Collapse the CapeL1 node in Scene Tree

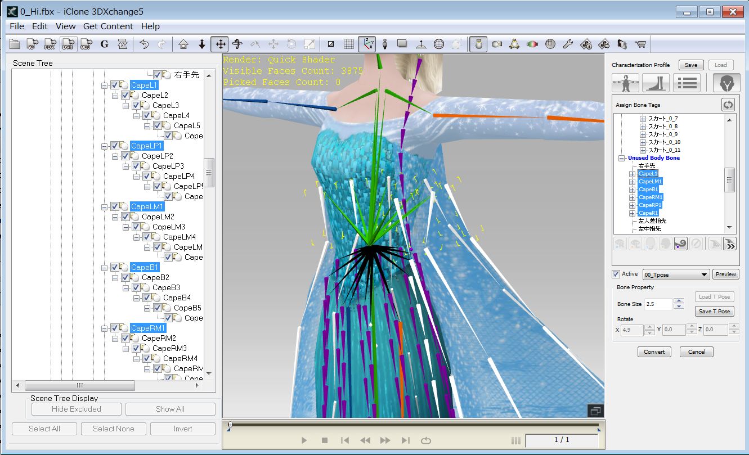[104, 85]
